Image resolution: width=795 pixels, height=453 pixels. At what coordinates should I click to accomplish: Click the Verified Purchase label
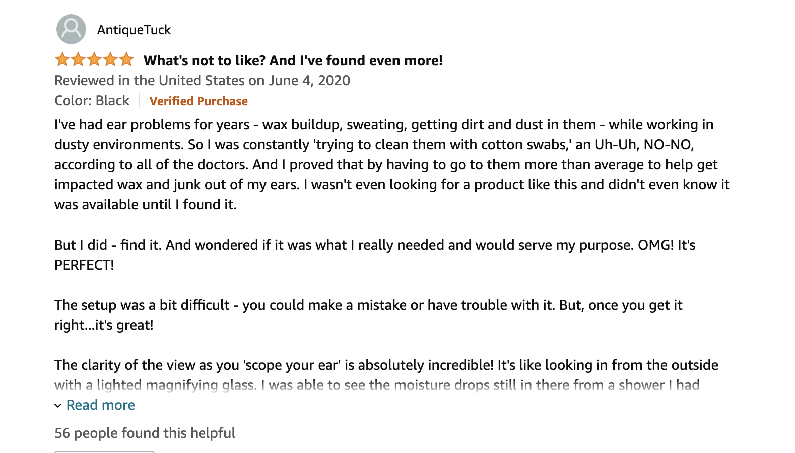click(198, 101)
